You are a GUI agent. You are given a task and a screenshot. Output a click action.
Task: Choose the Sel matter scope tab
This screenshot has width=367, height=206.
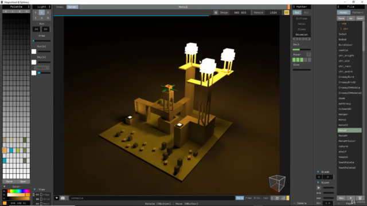(297, 13)
